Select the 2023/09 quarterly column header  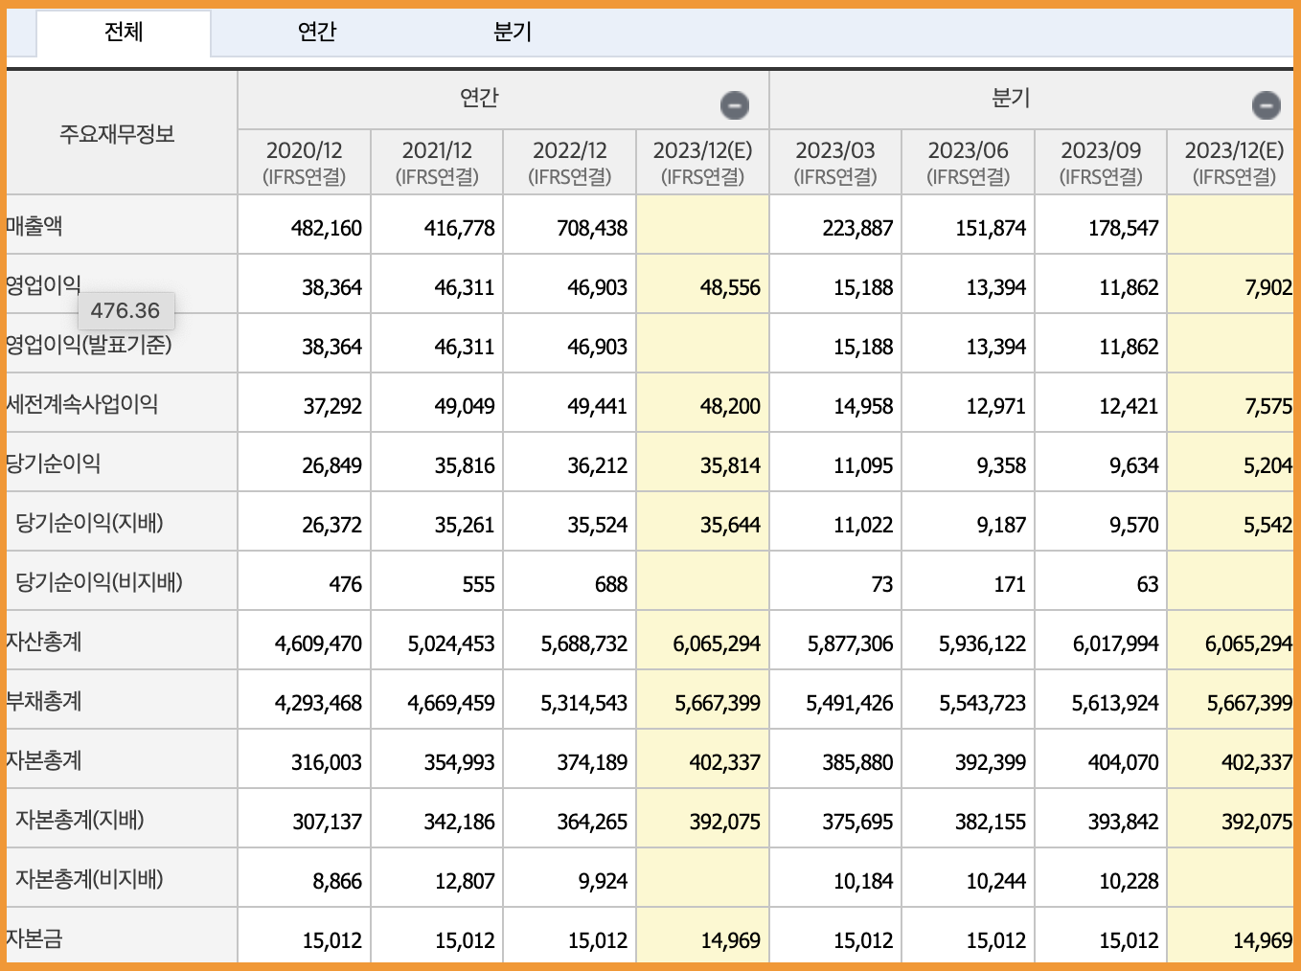(1101, 162)
